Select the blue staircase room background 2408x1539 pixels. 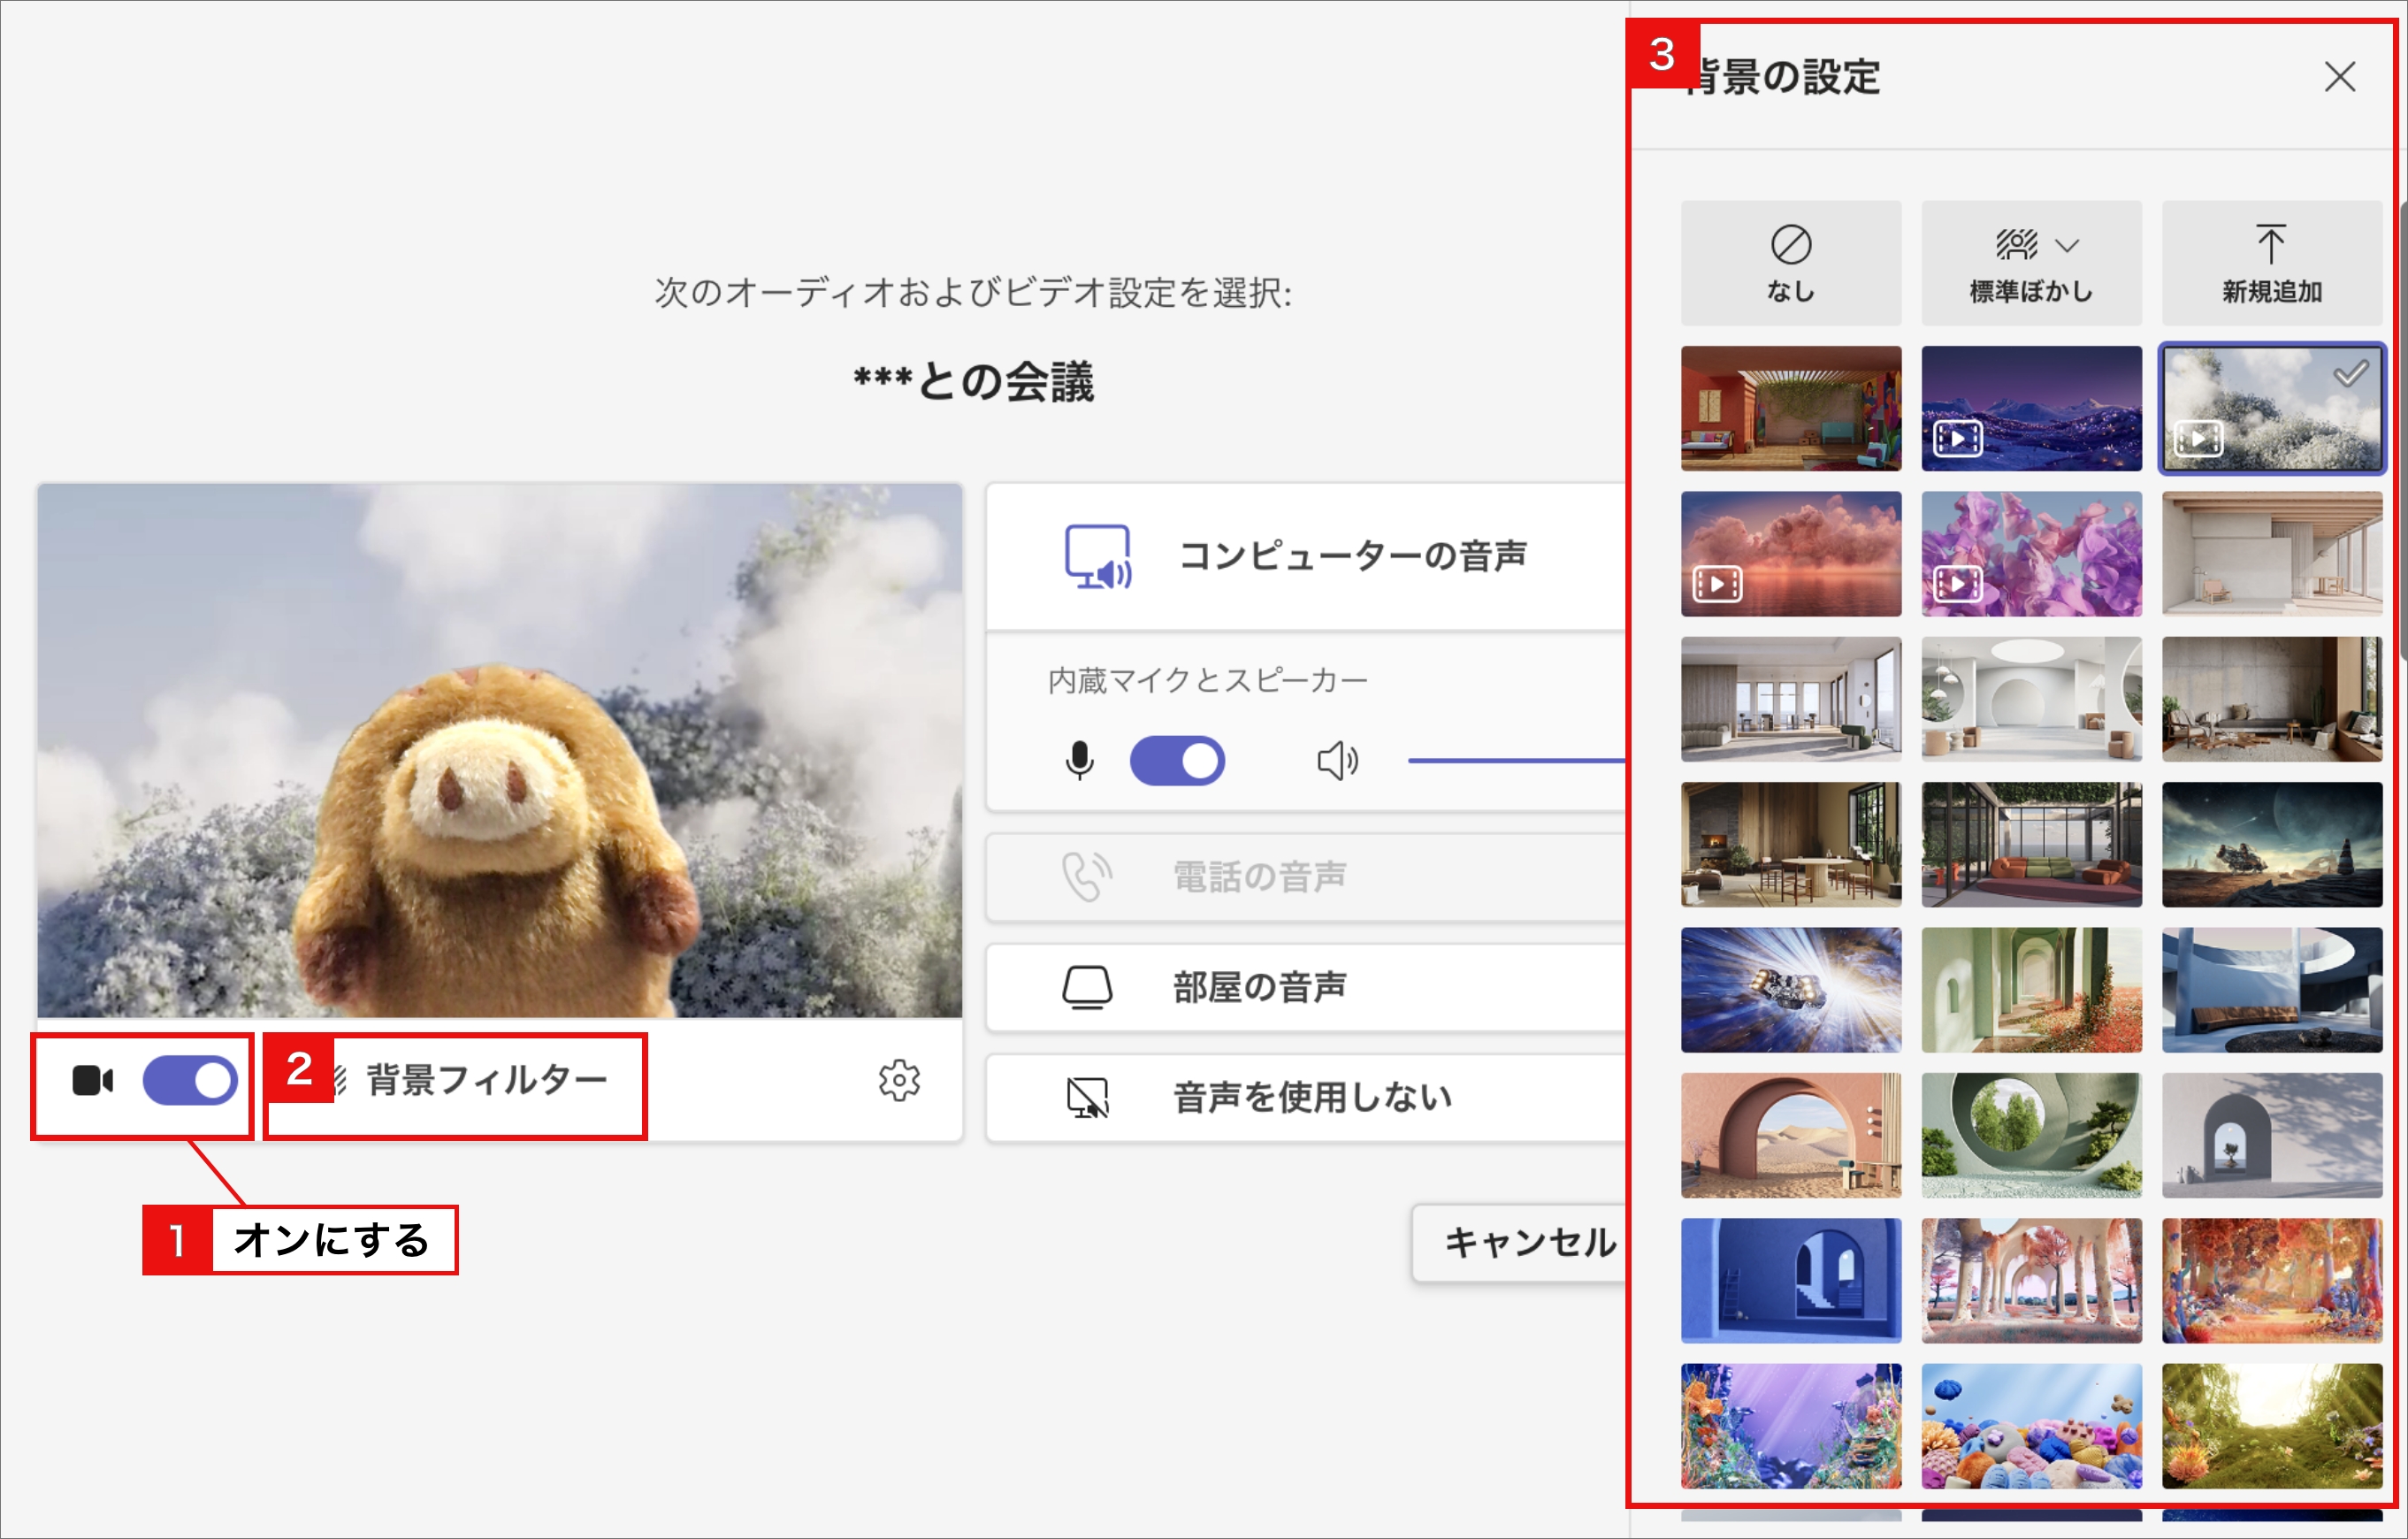pos(1791,1281)
